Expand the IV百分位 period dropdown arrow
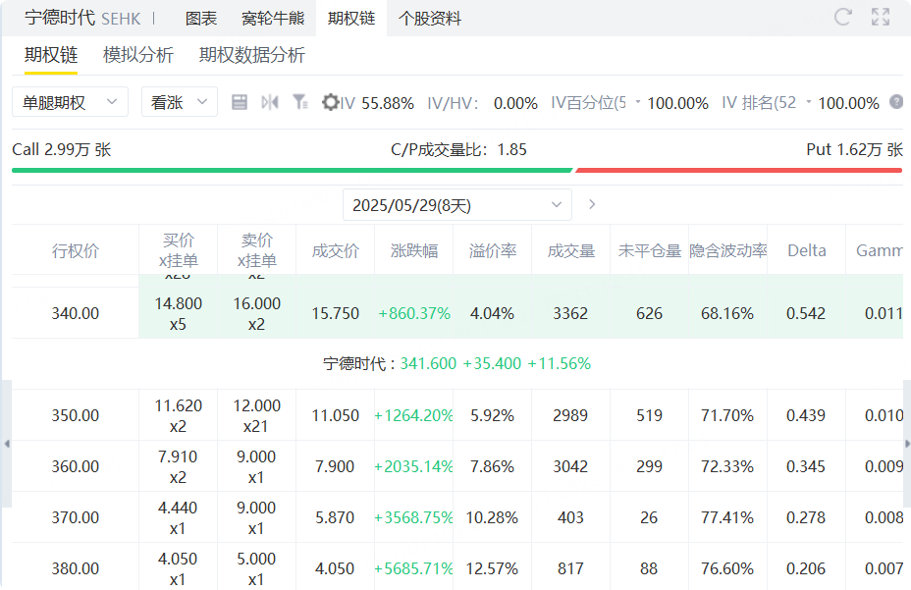 [637, 102]
